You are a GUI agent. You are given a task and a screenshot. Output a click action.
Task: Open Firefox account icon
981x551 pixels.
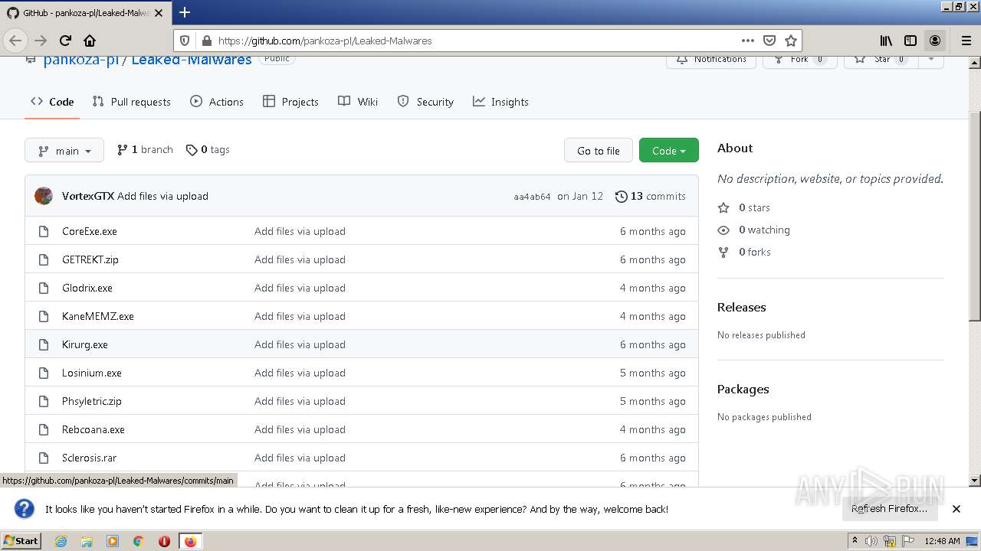coord(935,41)
